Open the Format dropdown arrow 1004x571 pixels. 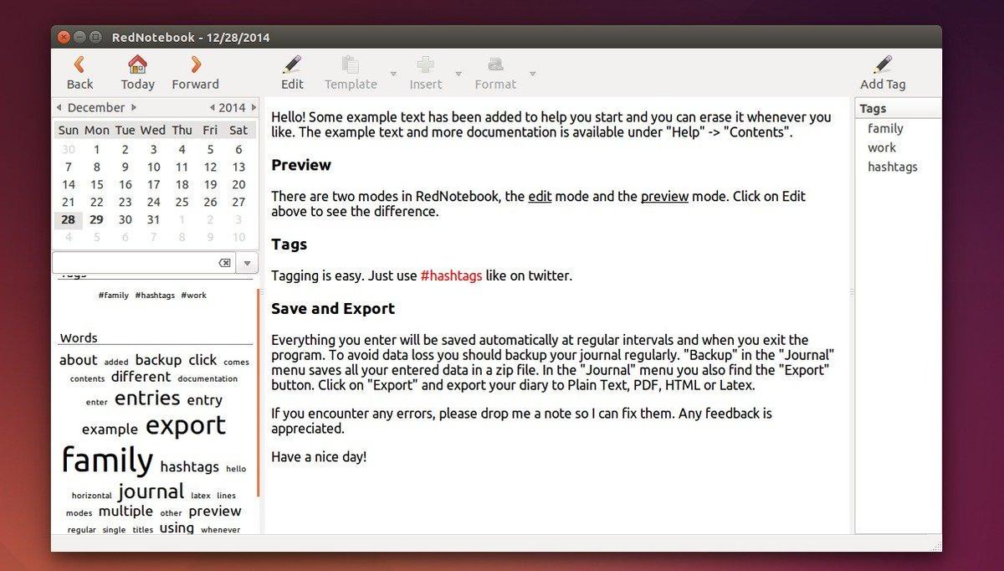(532, 74)
